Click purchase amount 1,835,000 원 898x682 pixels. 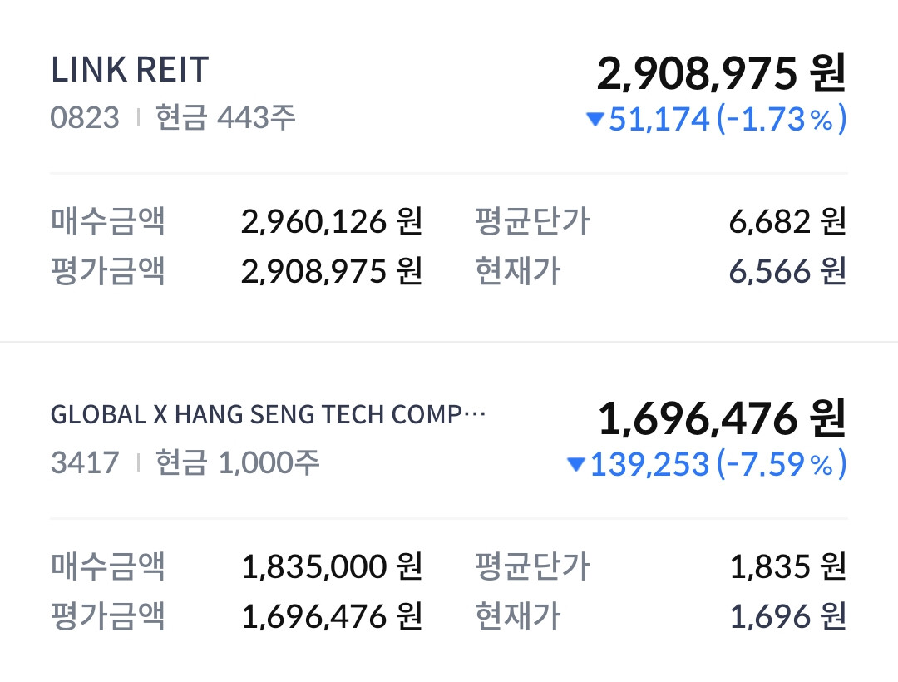pyautogui.click(x=332, y=567)
